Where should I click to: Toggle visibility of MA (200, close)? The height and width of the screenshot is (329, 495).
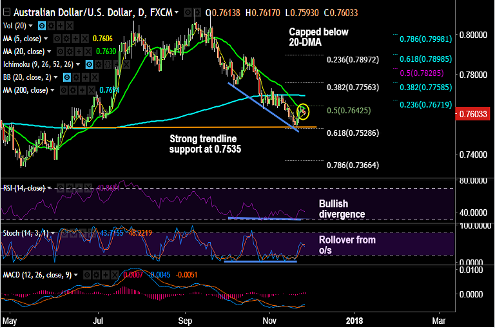[x=64, y=91]
